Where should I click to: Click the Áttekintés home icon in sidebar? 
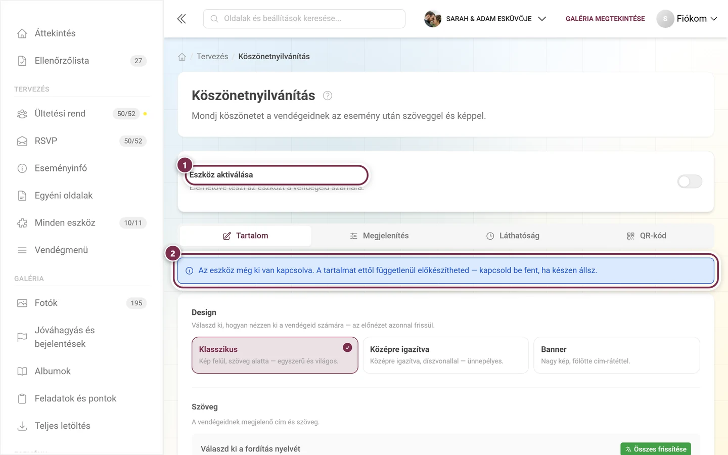22,33
